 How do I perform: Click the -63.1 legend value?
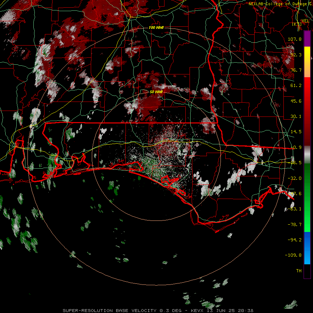295,209
